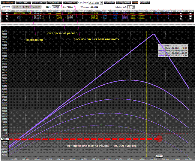Screen dimensions: 195x161
Task: Click the -18 shares cell
Action: click(x=49, y=13)
